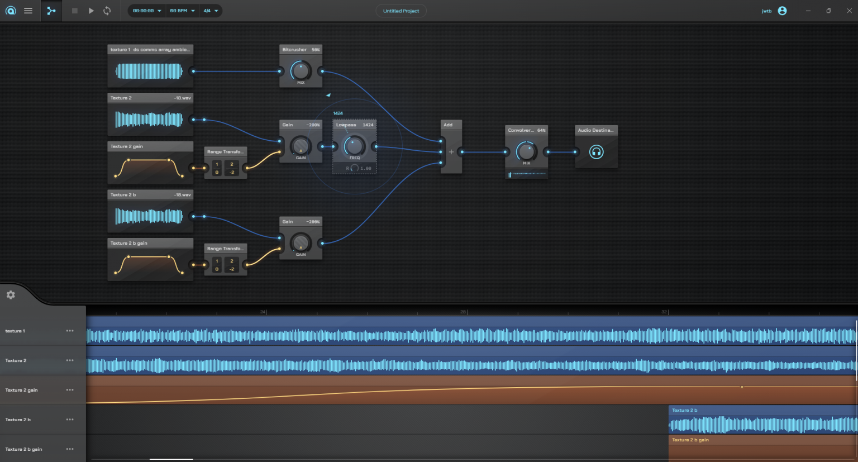858x462 pixels.
Task: Click the app logo in top-left corner
Action: point(10,10)
